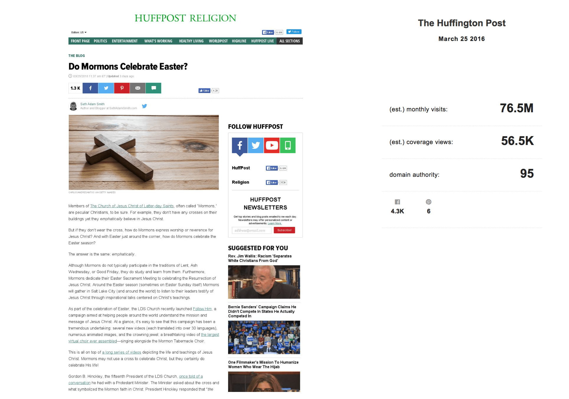Select the green mobile phone icon in Follow HuffPost
This screenshot has width=569, height=399.
coord(288,145)
